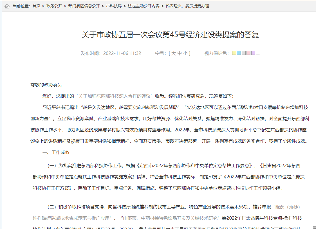Select the purple eye-protection color swatch

coord(253,53)
